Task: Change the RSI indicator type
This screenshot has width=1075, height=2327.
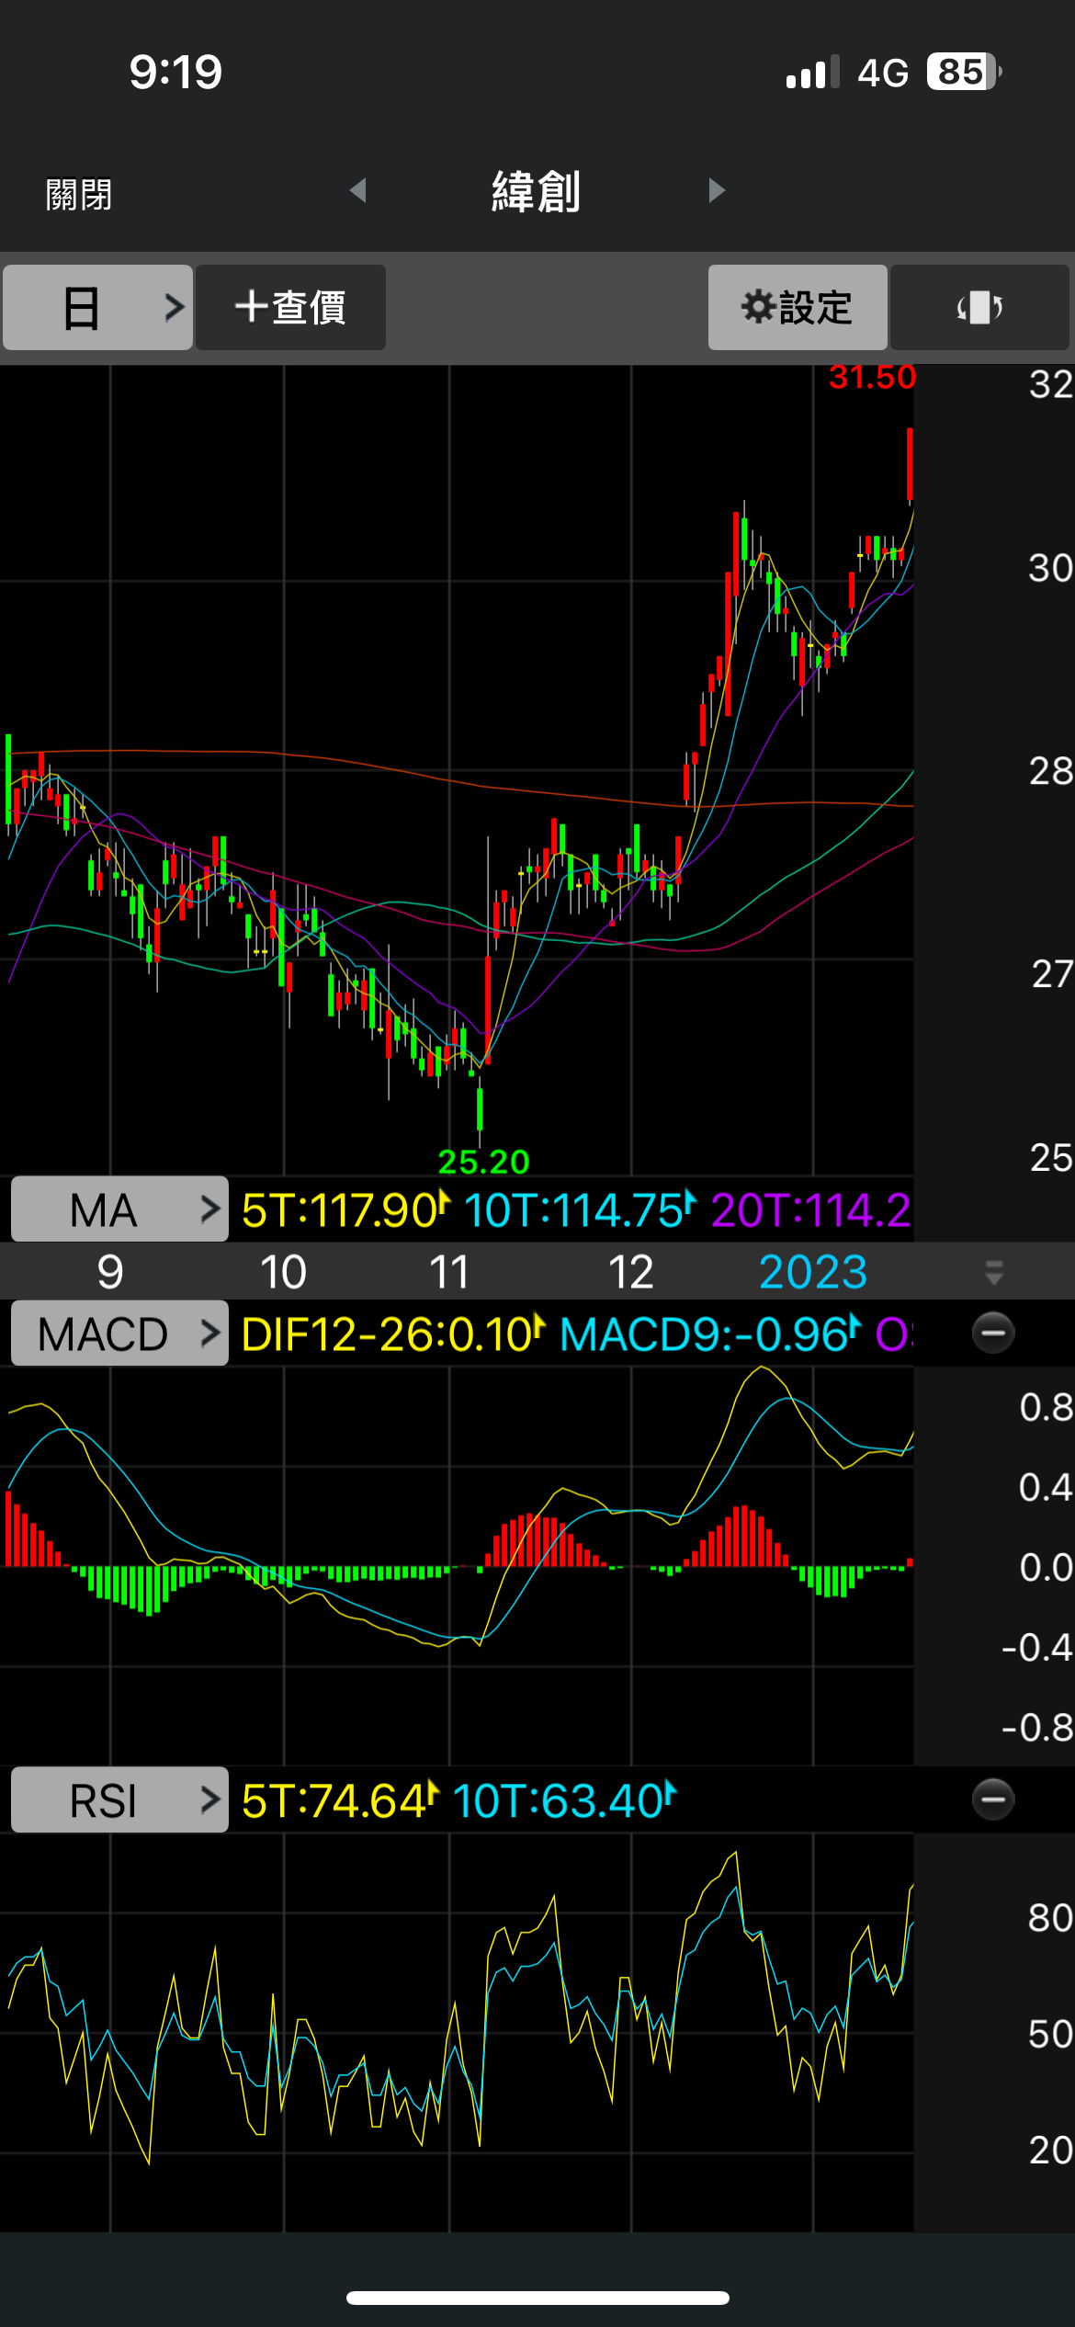Action: pyautogui.click(x=119, y=1799)
